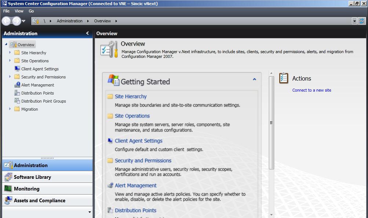Screen dimensions: 368x218
Task: Expand the Site Hierarchy tree node
Action: tap(10, 52)
